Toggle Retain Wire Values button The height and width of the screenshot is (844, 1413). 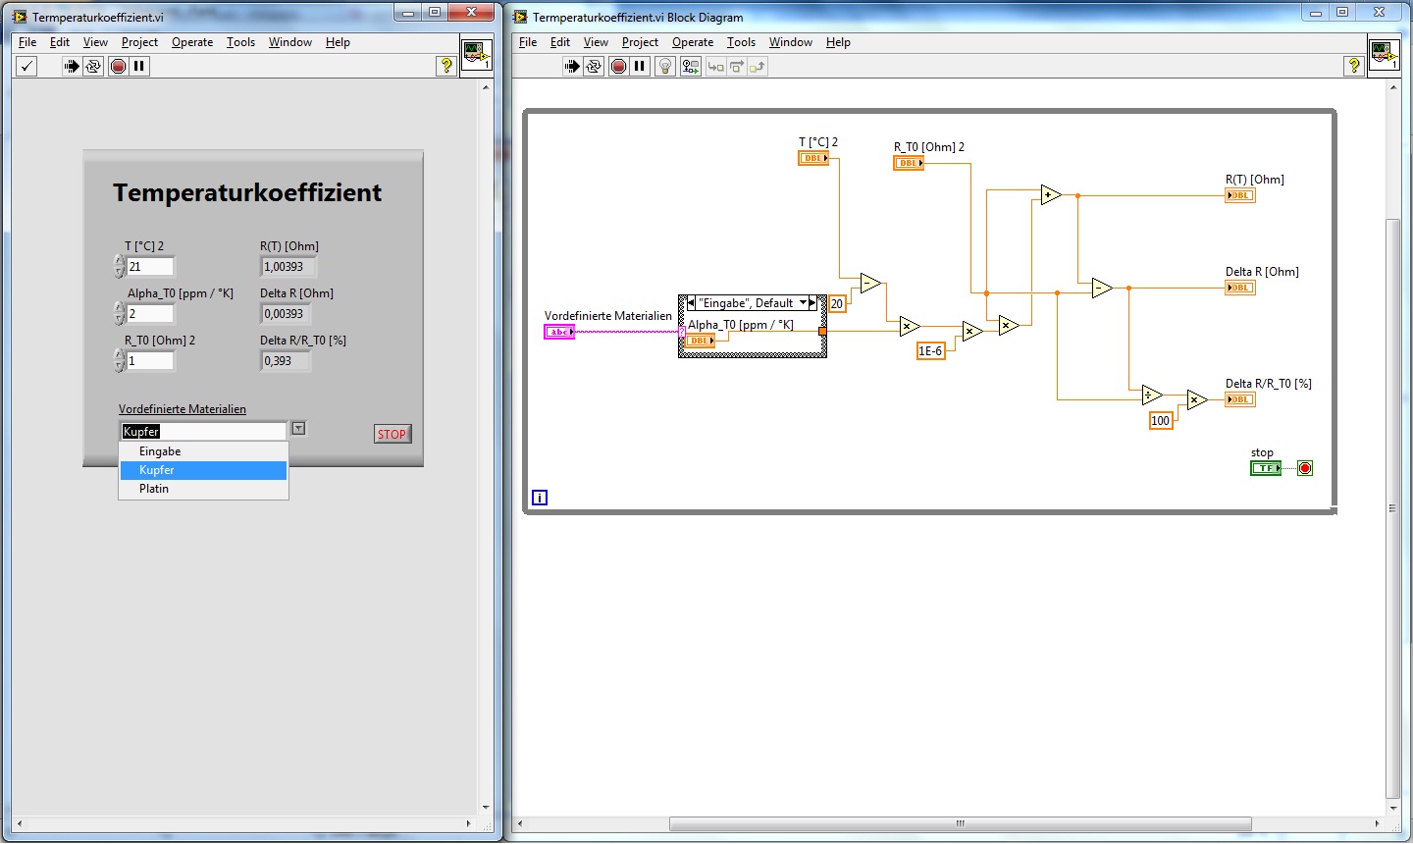691,66
